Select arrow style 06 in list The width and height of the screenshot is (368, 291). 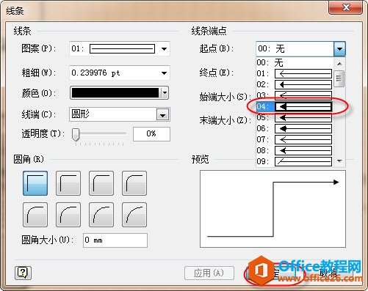click(x=295, y=128)
